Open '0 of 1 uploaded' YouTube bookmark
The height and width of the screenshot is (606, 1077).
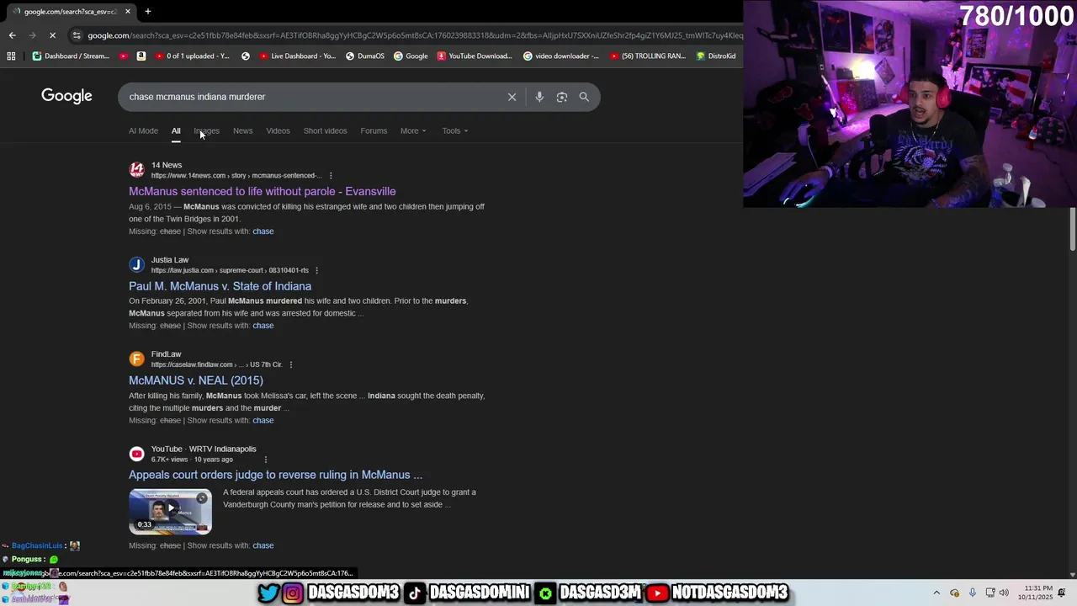click(191, 56)
